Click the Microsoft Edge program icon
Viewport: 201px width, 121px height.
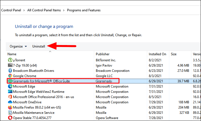pos(10,86)
